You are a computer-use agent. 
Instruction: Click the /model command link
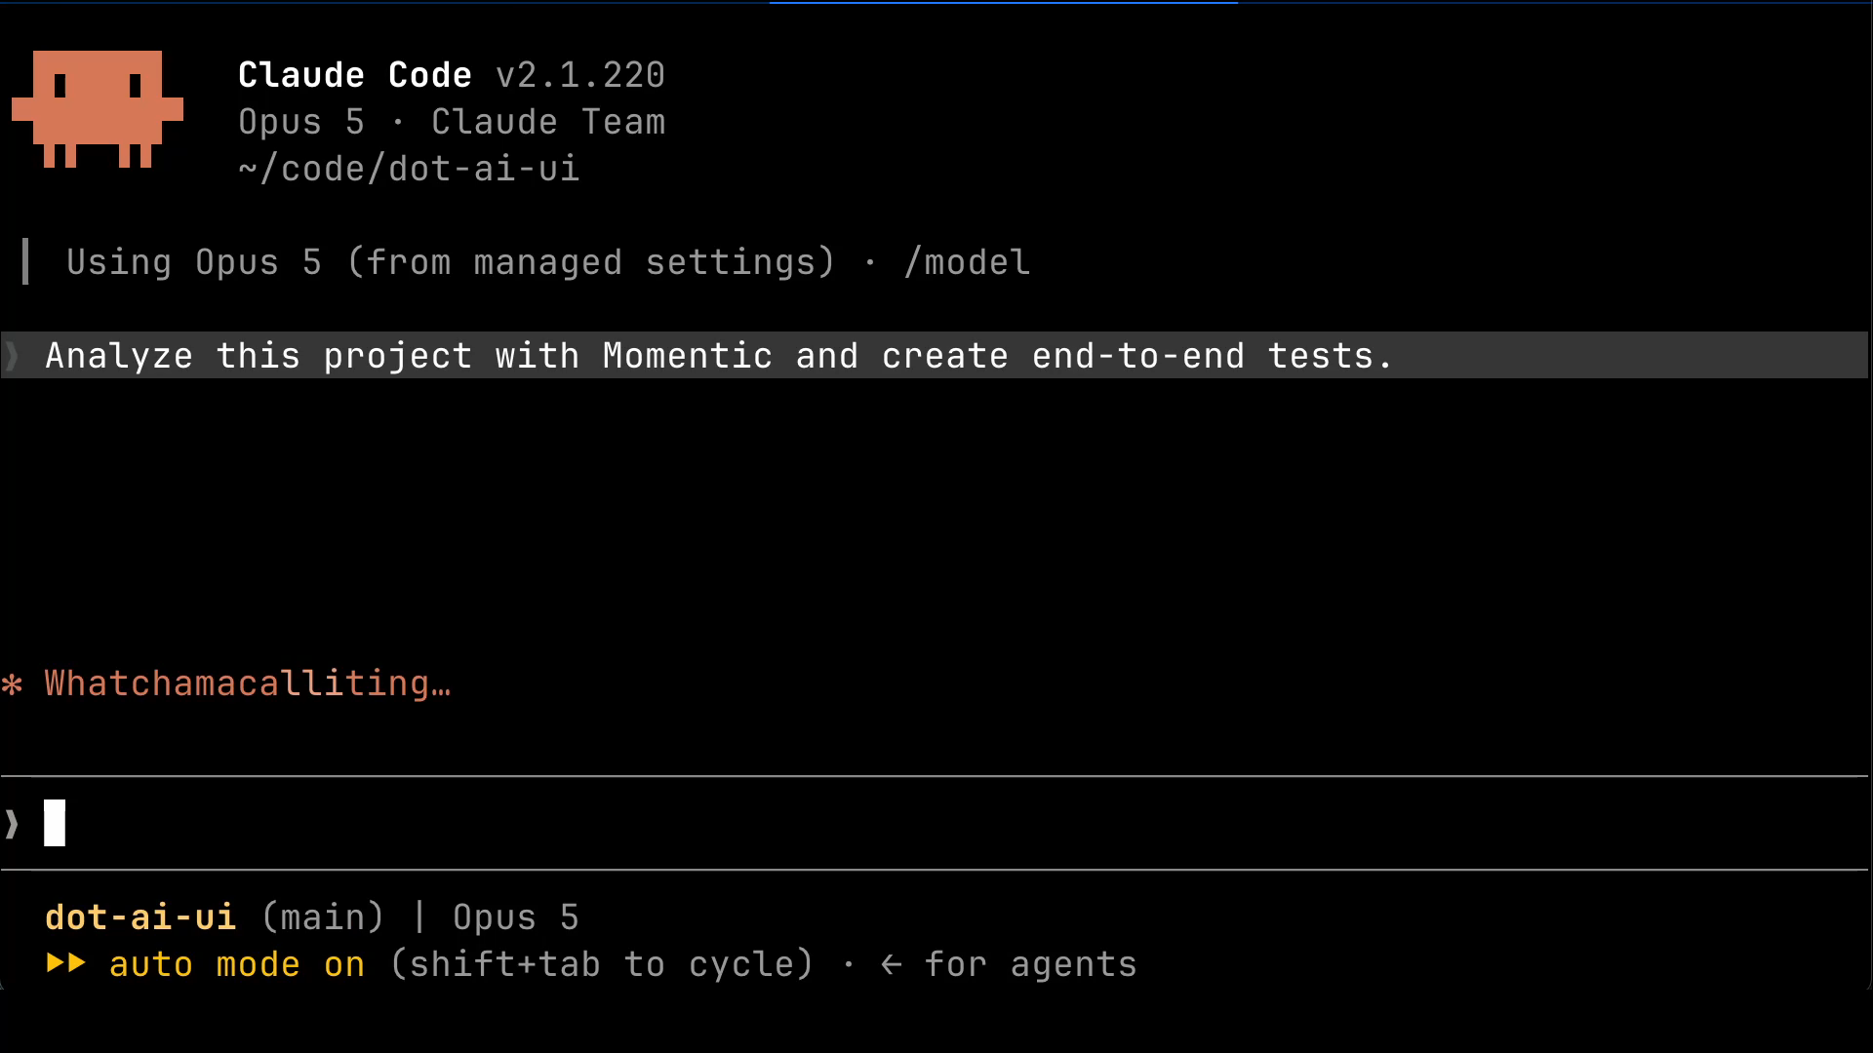967,262
